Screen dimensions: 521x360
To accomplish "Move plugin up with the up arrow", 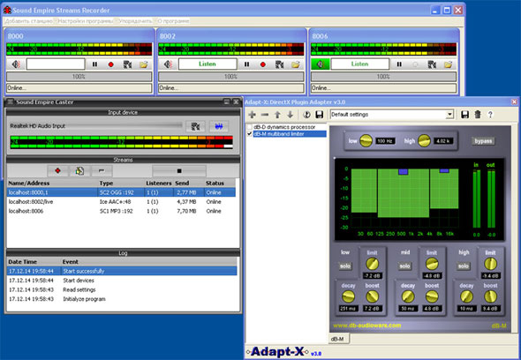I will (277, 115).
